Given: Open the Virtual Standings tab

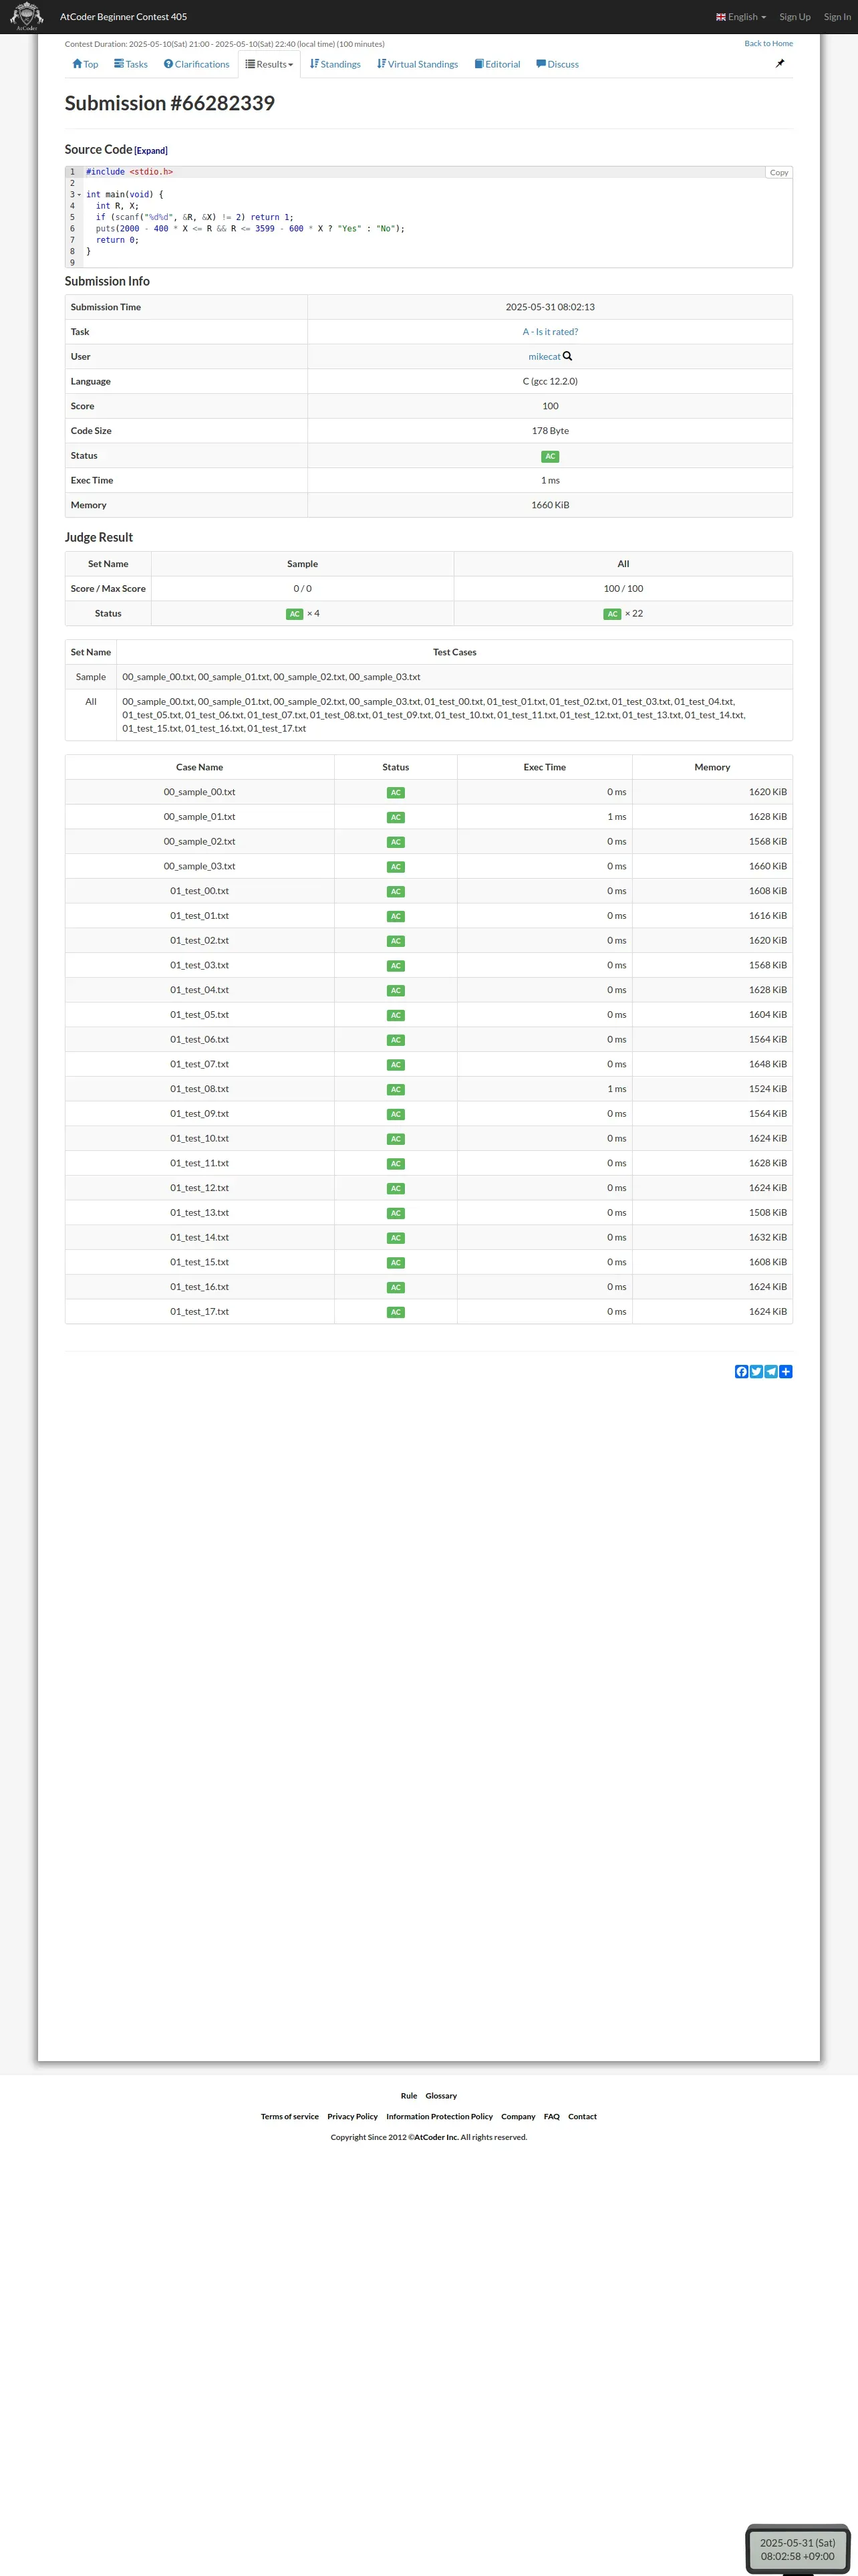Looking at the screenshot, I should coord(418,64).
